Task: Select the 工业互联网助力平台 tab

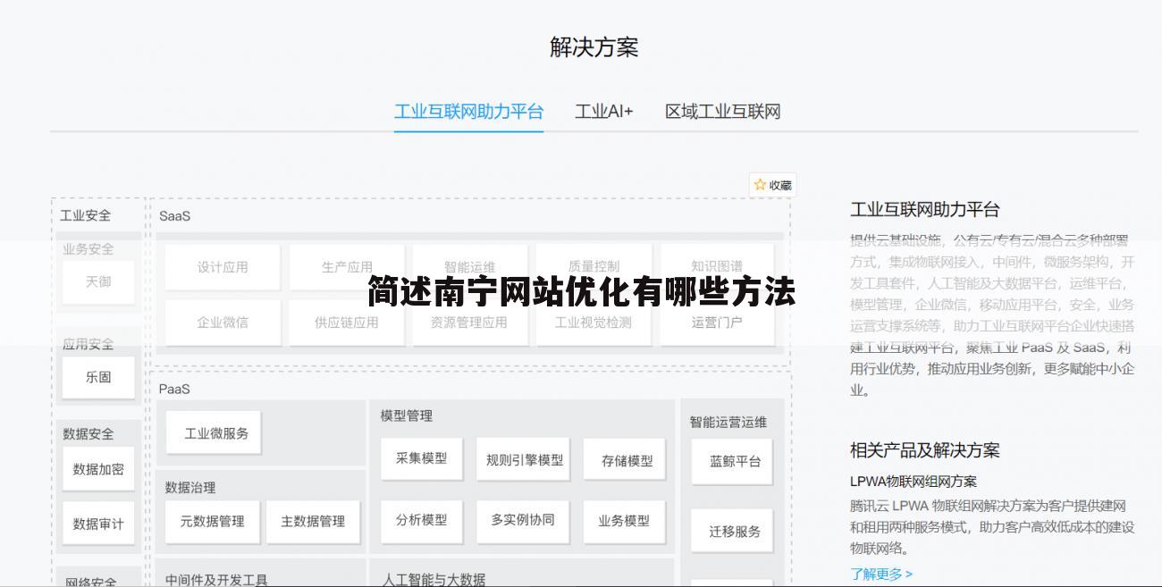Action: pyautogui.click(x=469, y=111)
